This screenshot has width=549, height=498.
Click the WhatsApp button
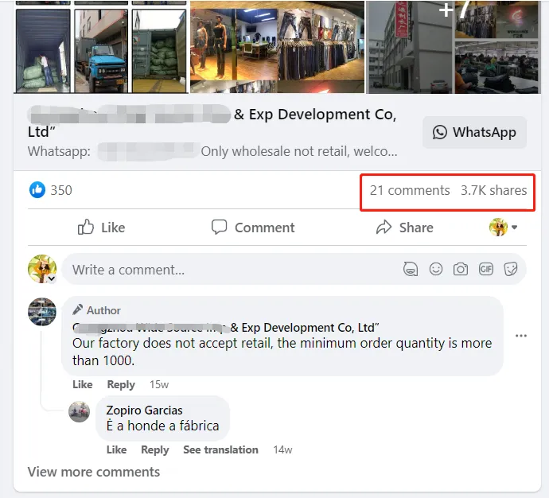pyautogui.click(x=474, y=132)
